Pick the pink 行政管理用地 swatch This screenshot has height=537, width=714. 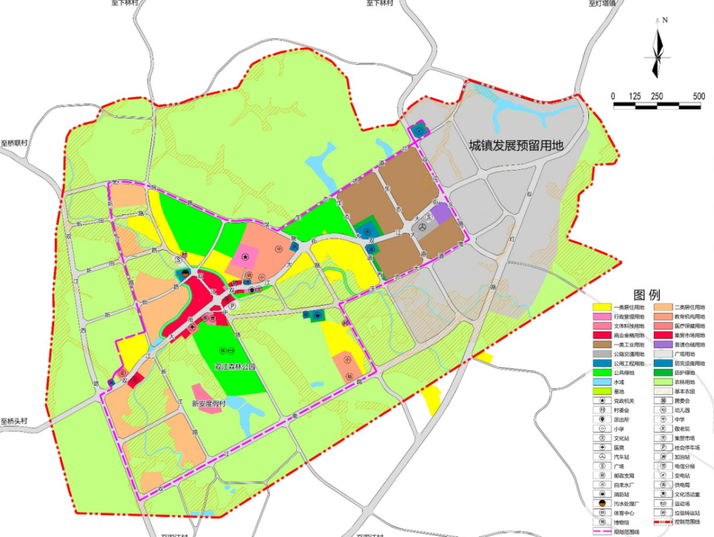[x=602, y=316]
